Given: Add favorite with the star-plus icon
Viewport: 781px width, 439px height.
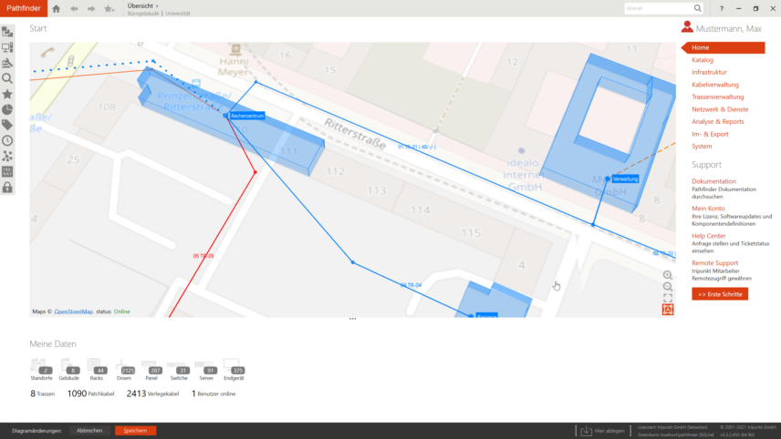Looking at the screenshot, I should point(109,8).
